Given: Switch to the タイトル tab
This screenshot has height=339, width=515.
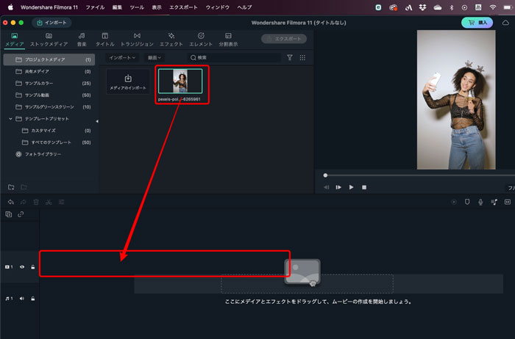Looking at the screenshot, I should coord(104,40).
